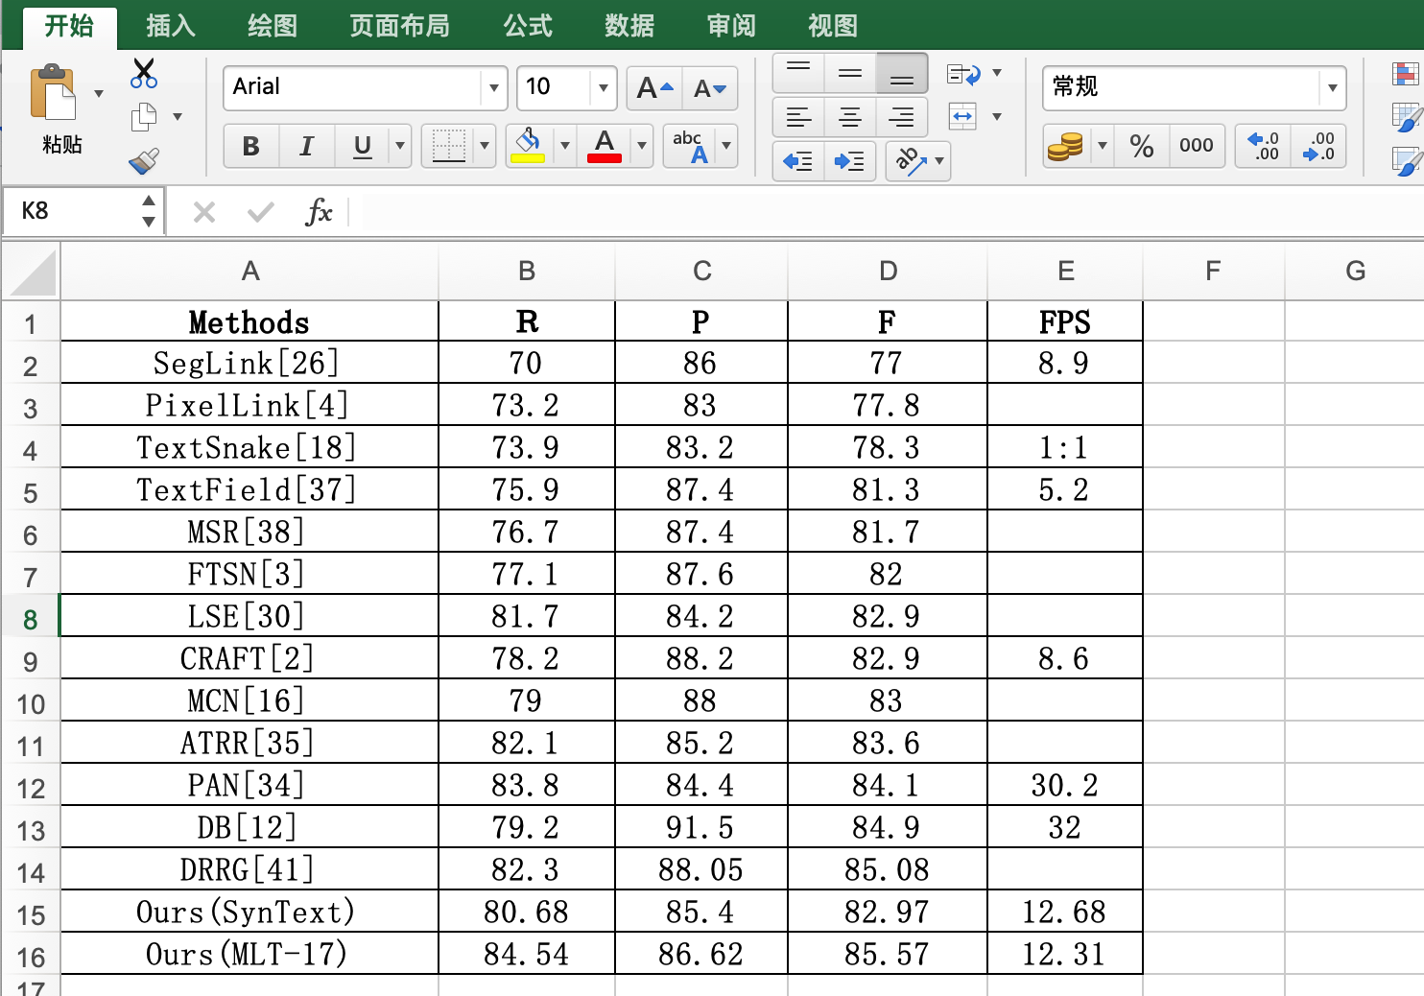Align text left

click(798, 117)
